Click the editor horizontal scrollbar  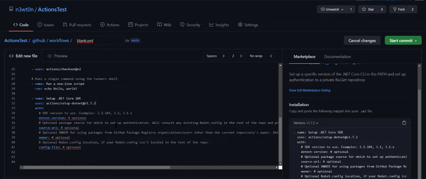coord(97,167)
